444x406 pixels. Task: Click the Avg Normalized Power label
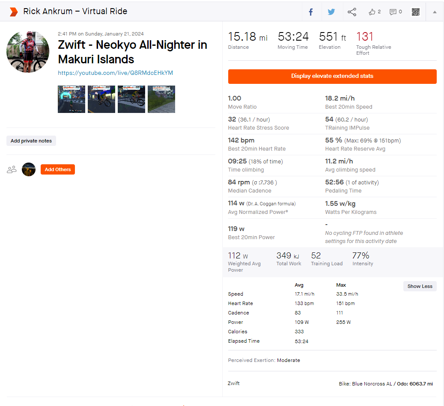(258, 212)
